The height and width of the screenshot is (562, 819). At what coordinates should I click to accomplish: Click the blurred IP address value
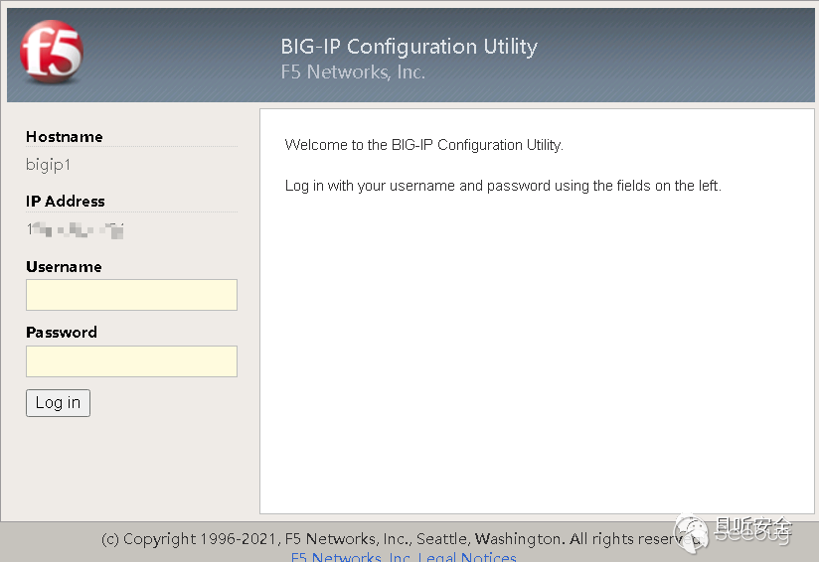[76, 229]
